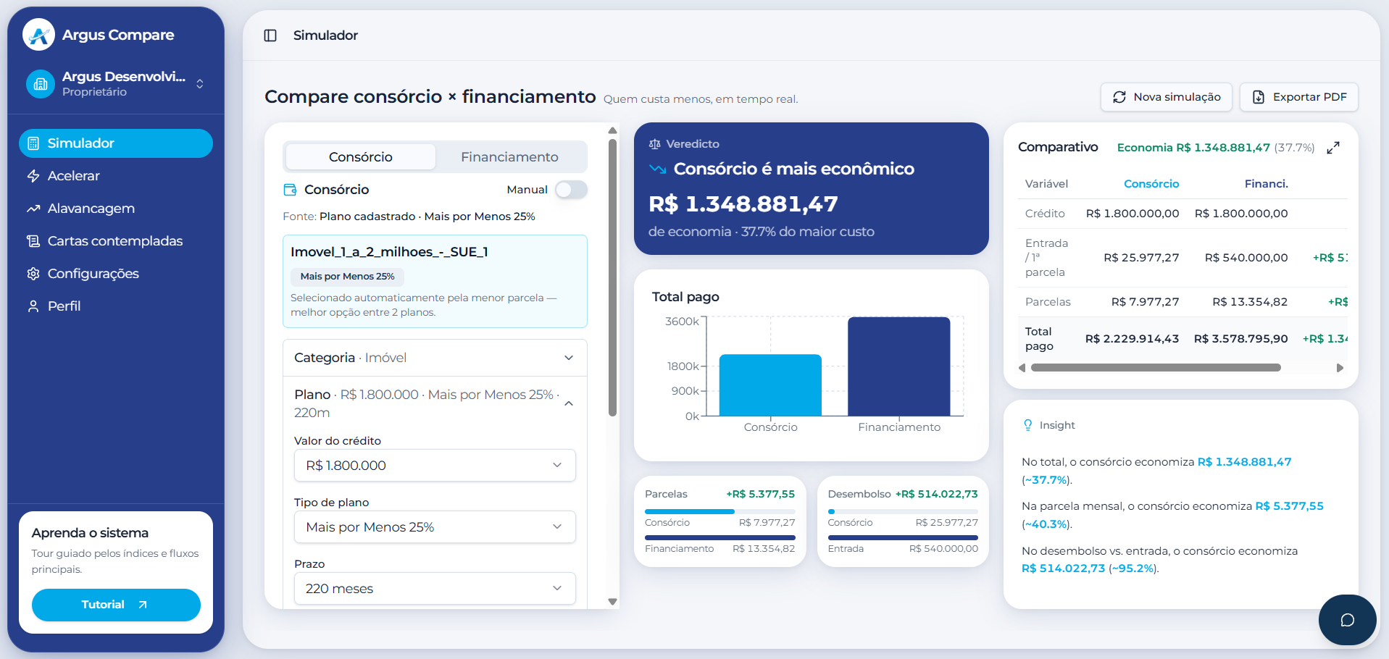Open the Valor do crédito dropdown
This screenshot has height=659, width=1389.
pos(435,466)
